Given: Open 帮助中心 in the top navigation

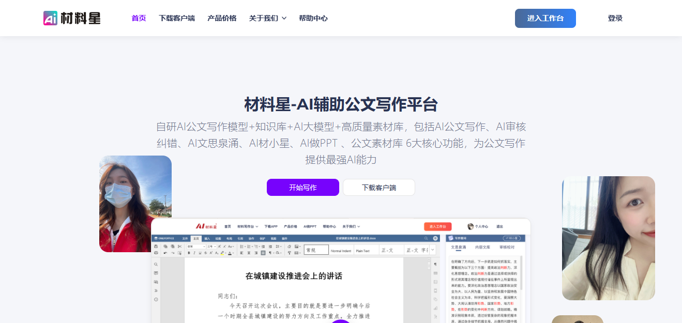Looking at the screenshot, I should pyautogui.click(x=313, y=18).
